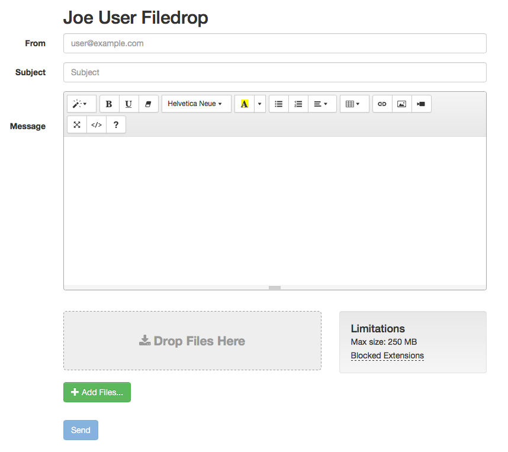Viewport: 508px width, 452px height.
Task: Open the Helvetica Neue font dropdown
Action: (x=196, y=104)
